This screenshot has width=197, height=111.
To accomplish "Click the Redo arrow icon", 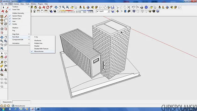I will [137, 7].
